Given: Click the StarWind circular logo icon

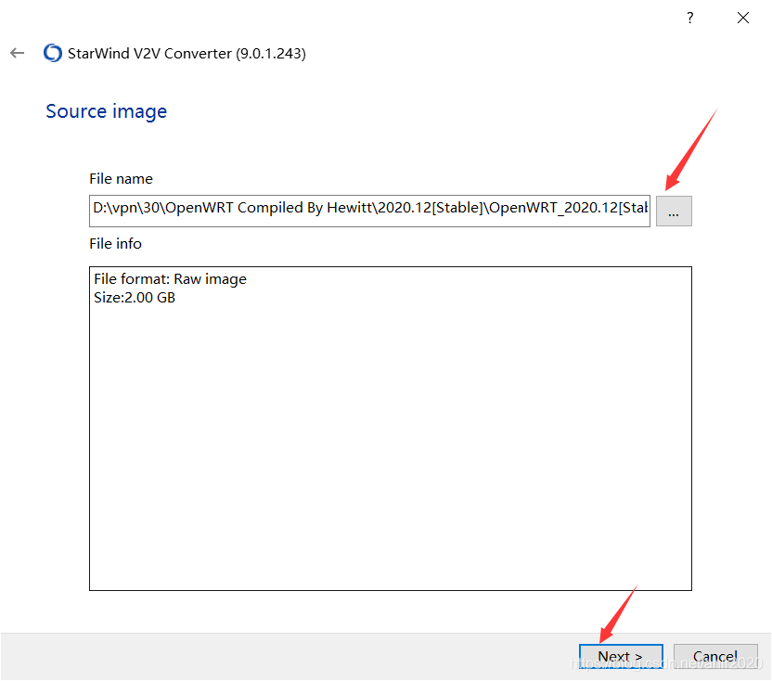Looking at the screenshot, I should coord(53,53).
